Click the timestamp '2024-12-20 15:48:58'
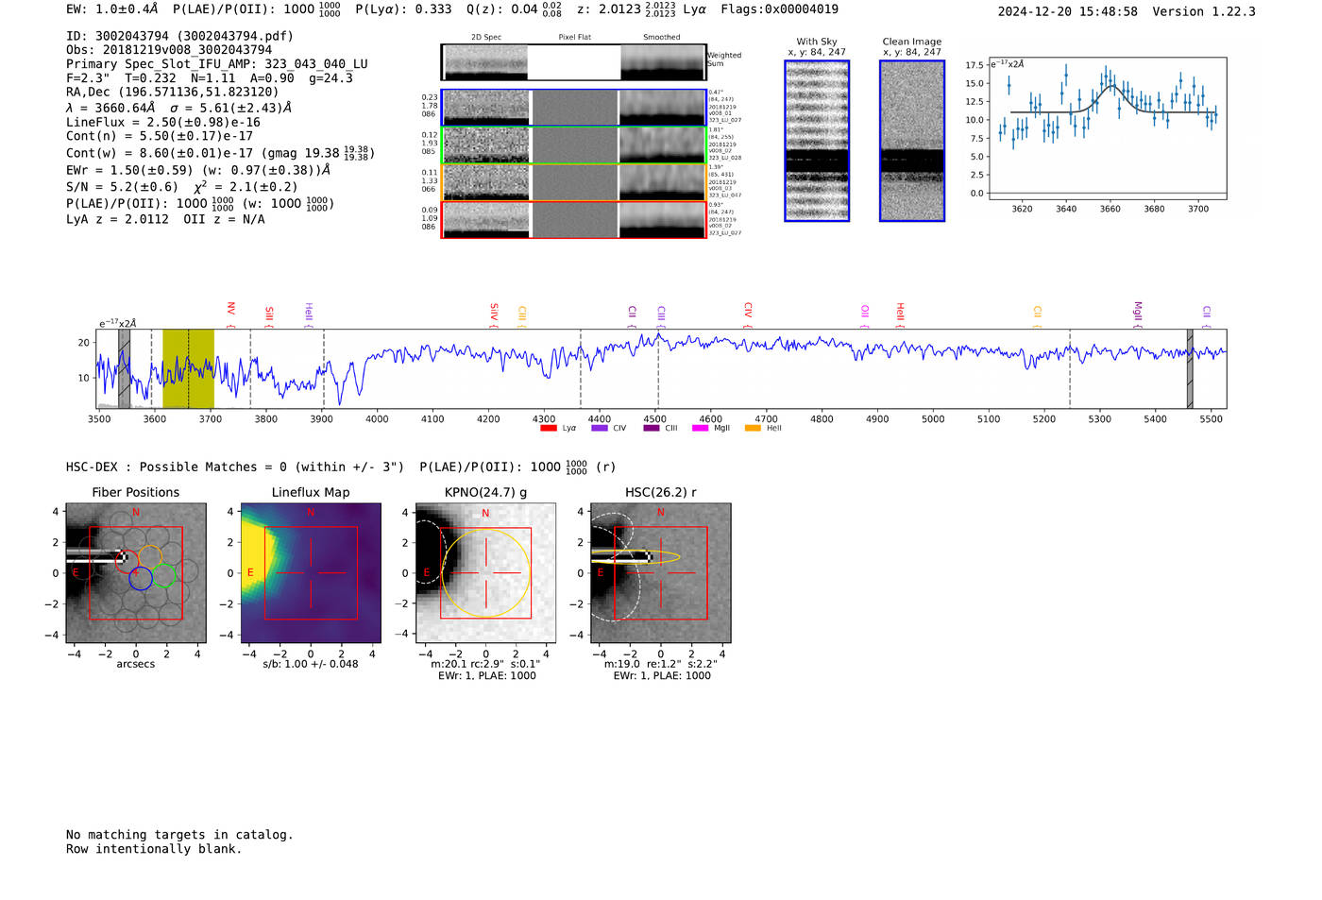 tap(1067, 12)
